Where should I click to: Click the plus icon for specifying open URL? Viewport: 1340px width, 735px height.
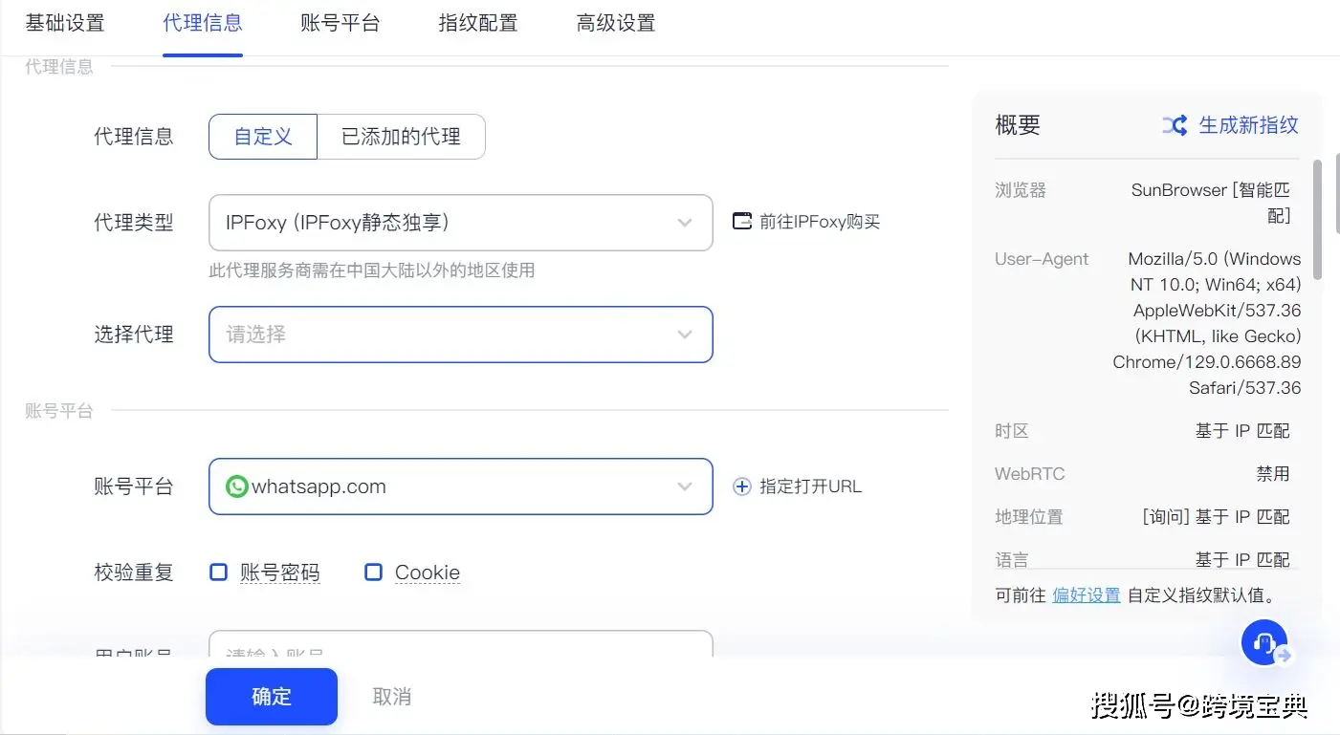click(x=742, y=486)
